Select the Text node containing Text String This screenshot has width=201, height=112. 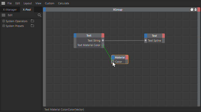(89, 35)
